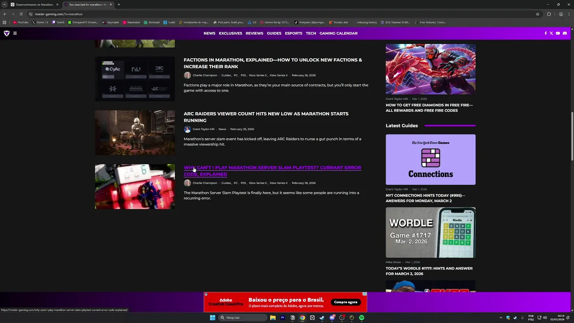This screenshot has height=323, width=574.
Task: Open the Twitch bookmark
Action: [x=58, y=22]
